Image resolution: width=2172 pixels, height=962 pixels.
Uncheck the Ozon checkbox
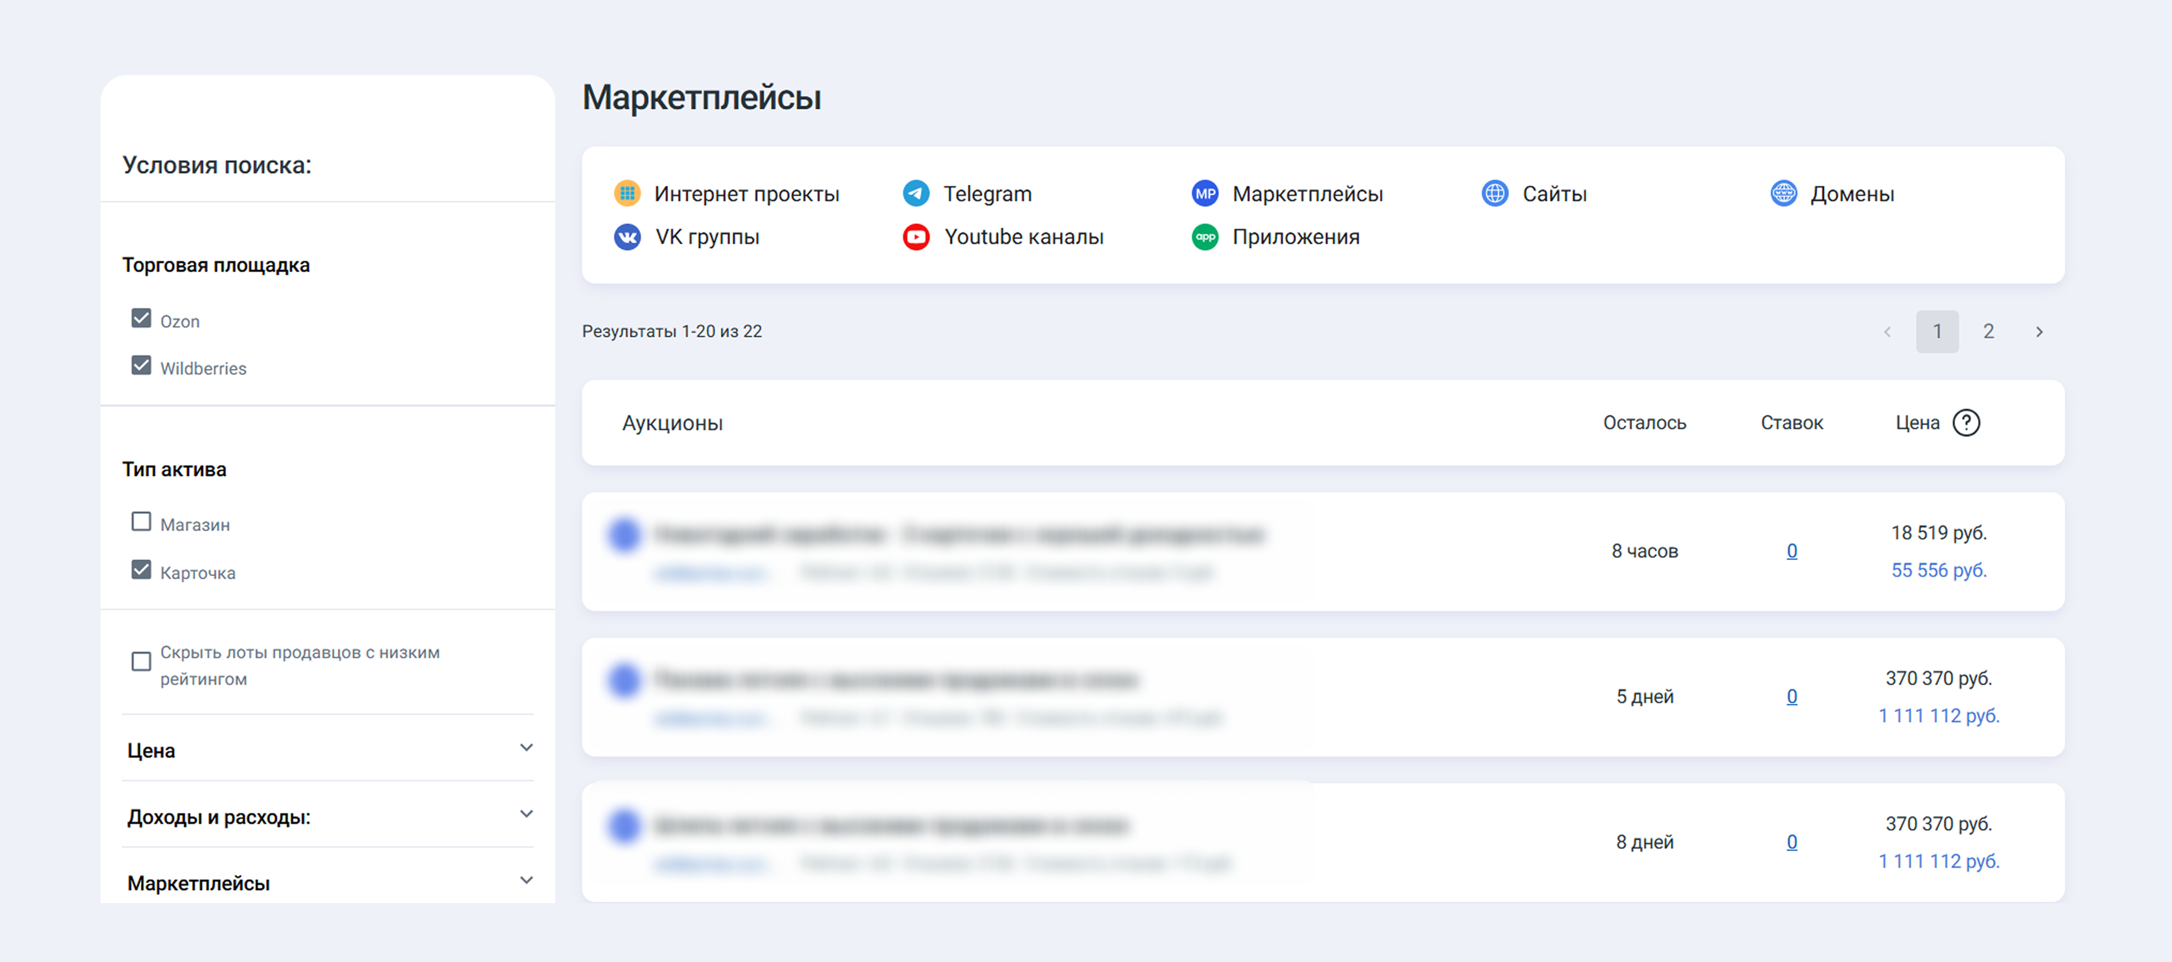142,319
